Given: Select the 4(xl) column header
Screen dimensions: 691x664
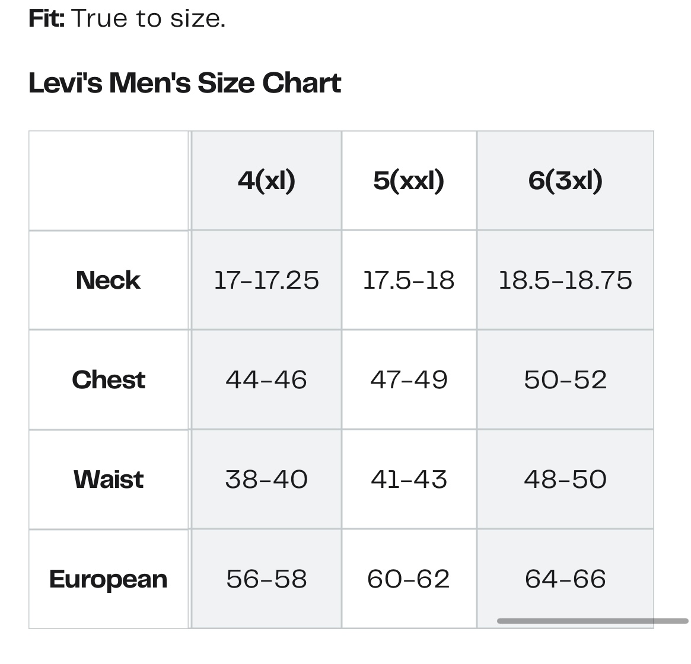Looking at the screenshot, I should tap(267, 181).
